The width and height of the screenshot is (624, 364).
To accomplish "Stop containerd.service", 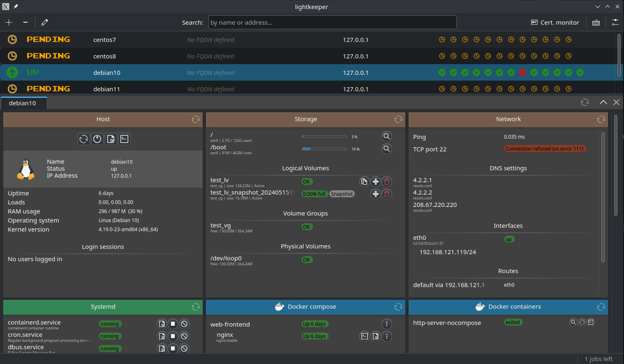I will point(173,324).
